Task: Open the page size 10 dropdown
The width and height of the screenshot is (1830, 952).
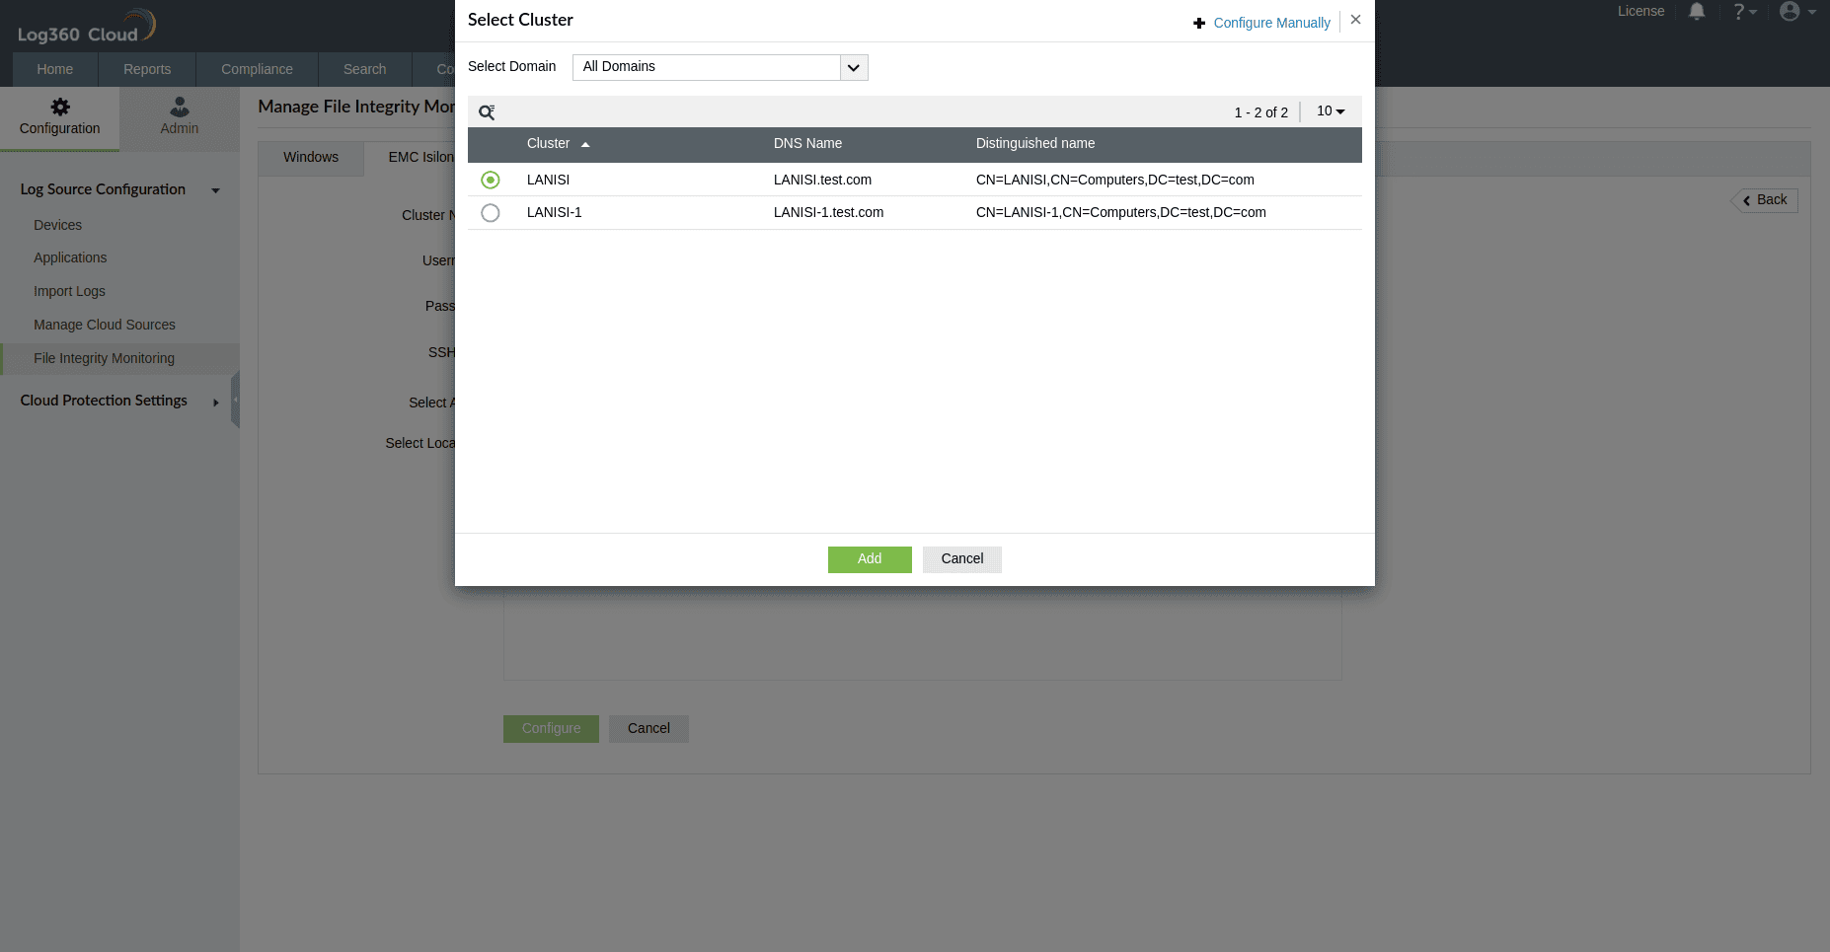Action: pyautogui.click(x=1330, y=110)
